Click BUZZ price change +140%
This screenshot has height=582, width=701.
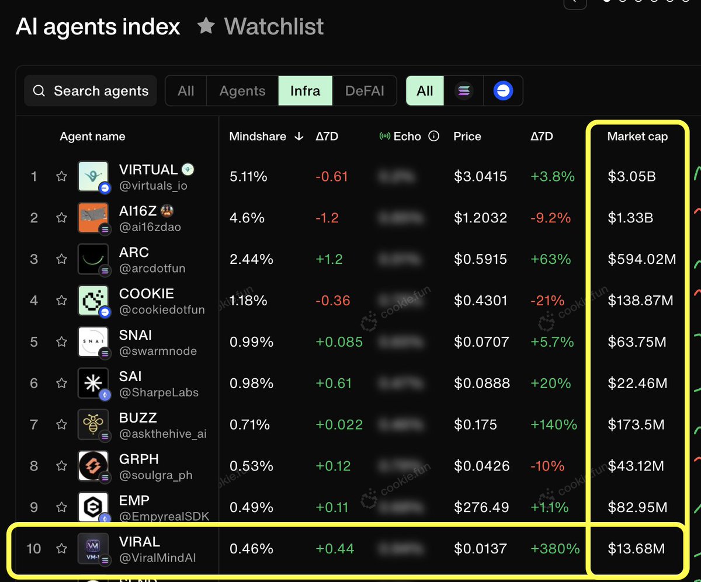[x=553, y=424]
